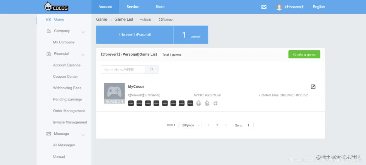Click page number 1 in pagination

coord(217,125)
